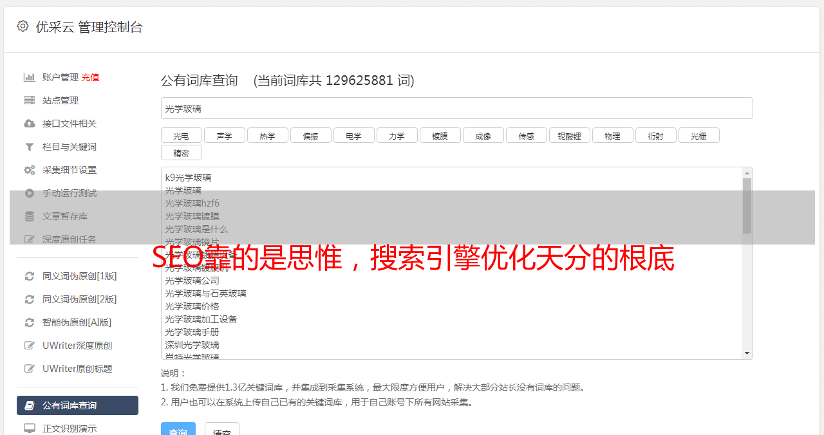Pick the 力学 tag
The height and width of the screenshot is (435, 824).
[397, 135]
